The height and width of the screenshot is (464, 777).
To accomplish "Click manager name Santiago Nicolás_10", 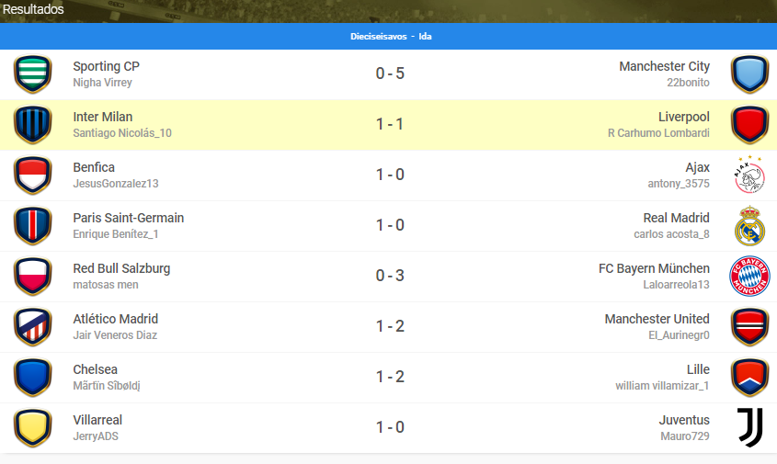I will tap(122, 133).
